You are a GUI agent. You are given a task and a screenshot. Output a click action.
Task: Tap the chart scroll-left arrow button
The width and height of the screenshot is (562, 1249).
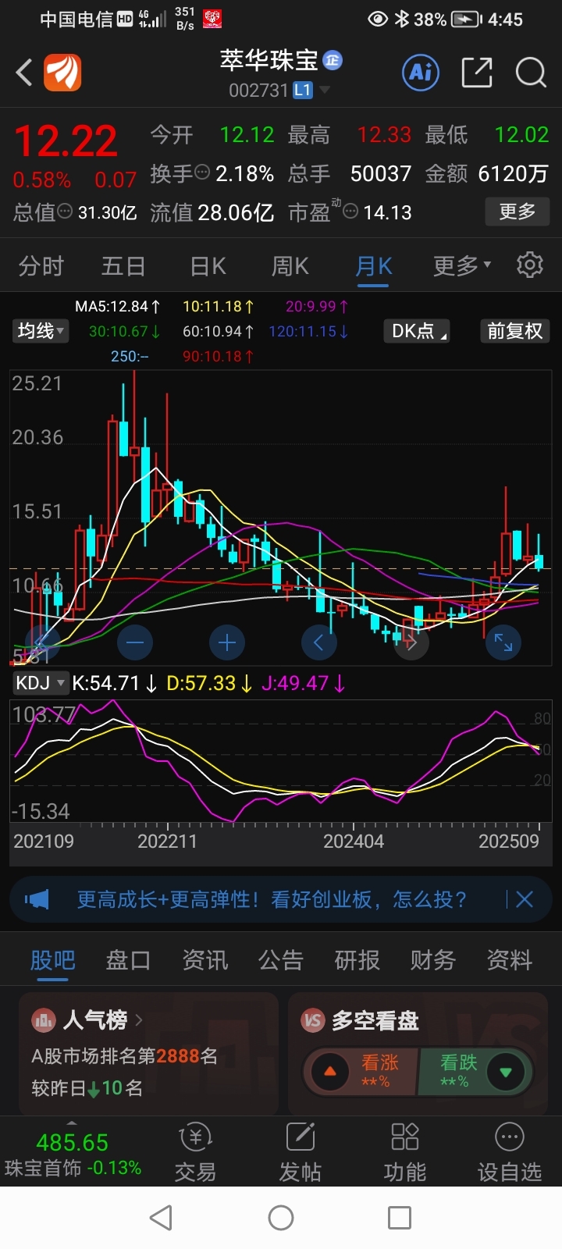pyautogui.click(x=318, y=642)
